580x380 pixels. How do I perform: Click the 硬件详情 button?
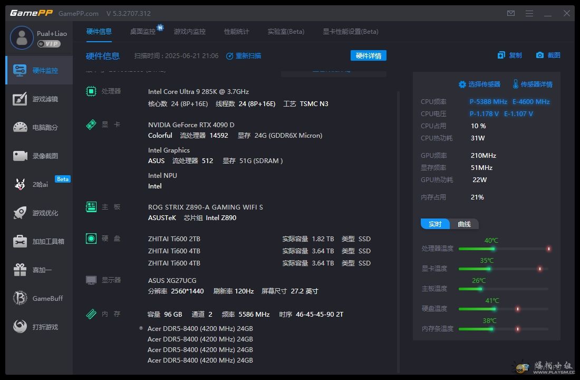[x=369, y=55]
